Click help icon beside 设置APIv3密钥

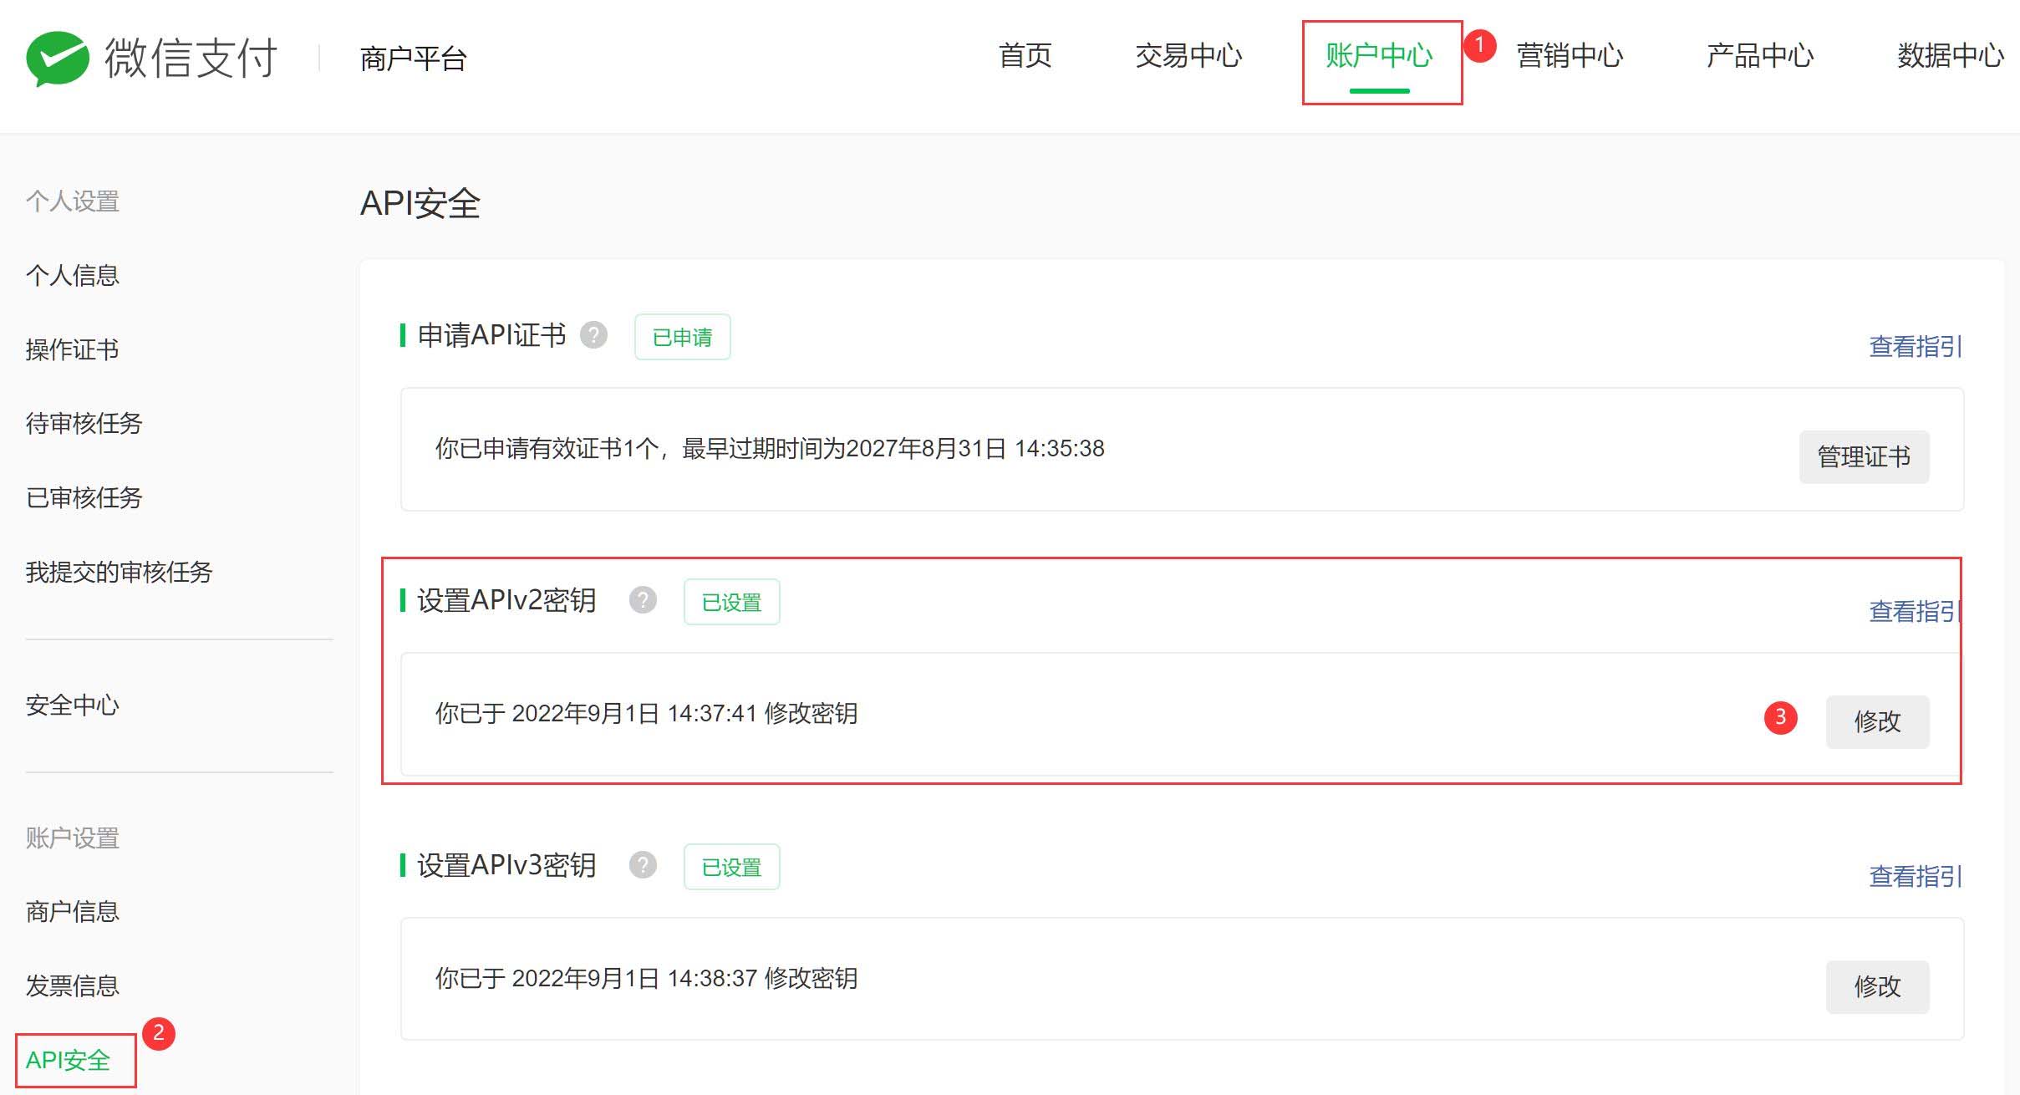pyautogui.click(x=643, y=865)
